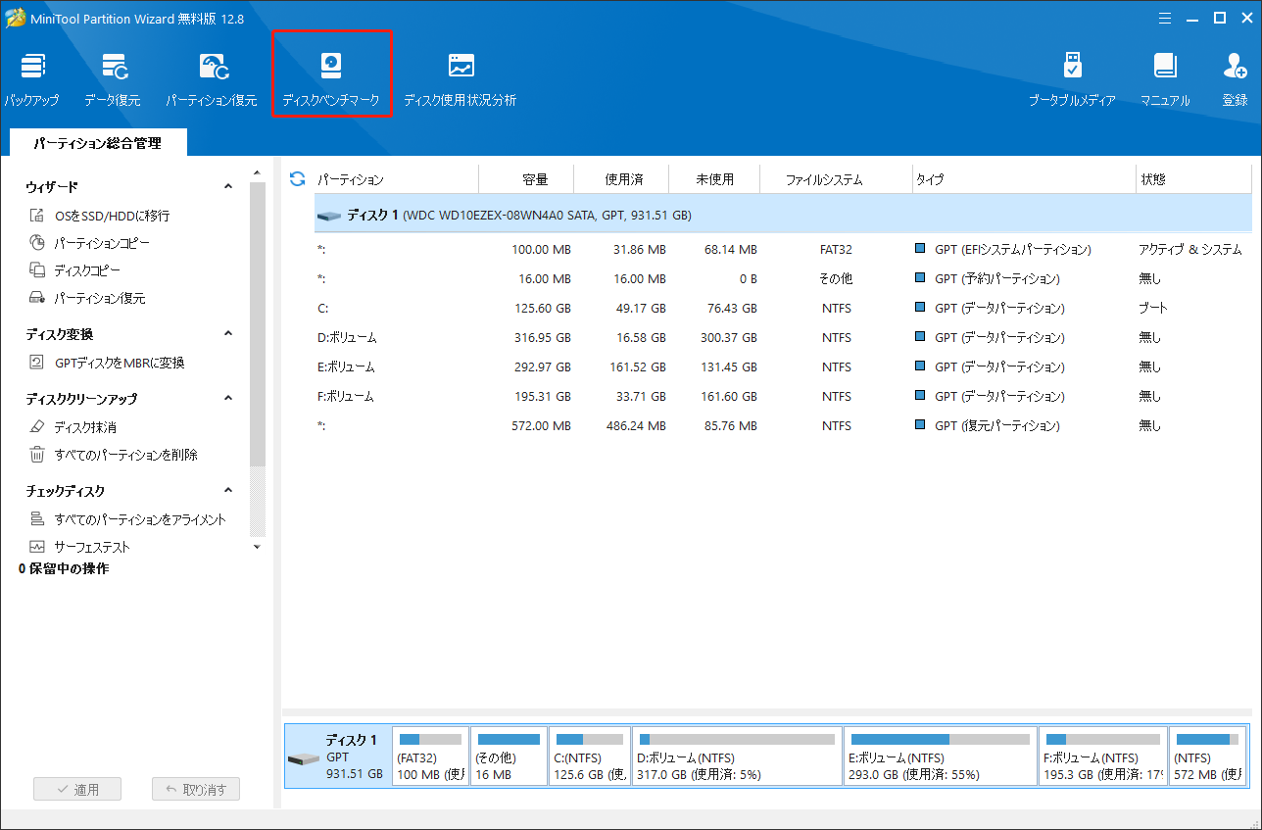Select the C: partition row

coord(783,309)
